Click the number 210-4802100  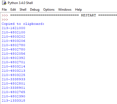(13, 32)
